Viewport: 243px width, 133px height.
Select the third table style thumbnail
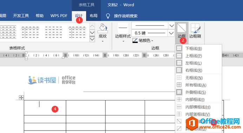(x=54, y=32)
